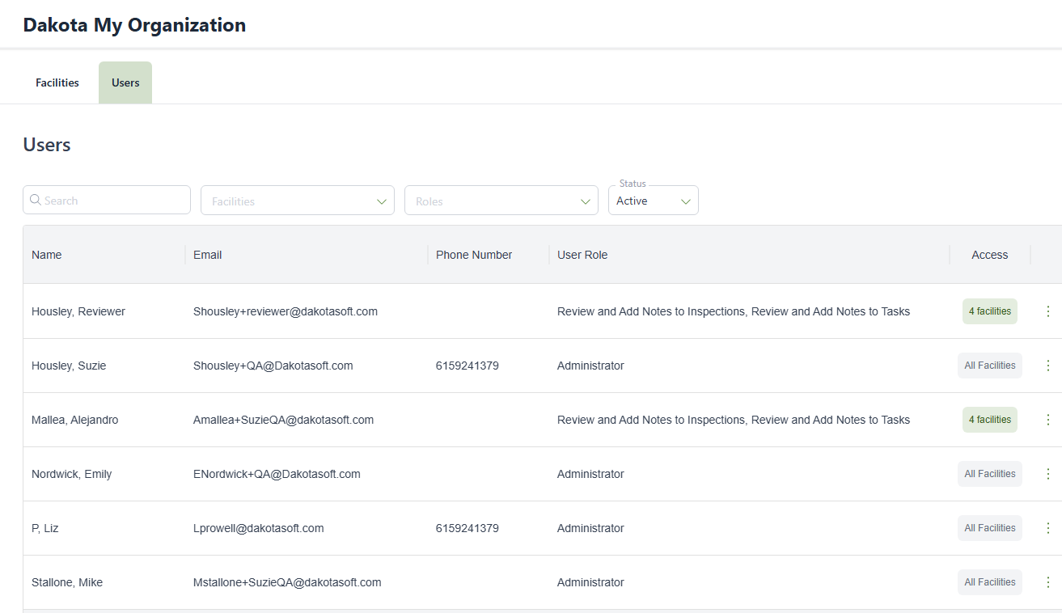This screenshot has width=1062, height=613.
Task: Switch to the Facilities tab
Action: coord(57,82)
